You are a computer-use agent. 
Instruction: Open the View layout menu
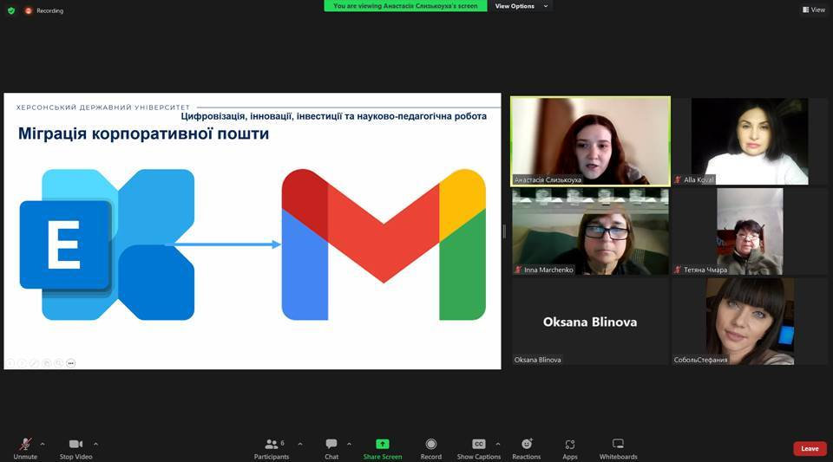coord(814,10)
